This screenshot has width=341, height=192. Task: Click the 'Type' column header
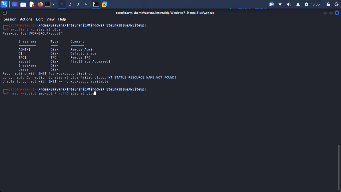pyautogui.click(x=54, y=41)
